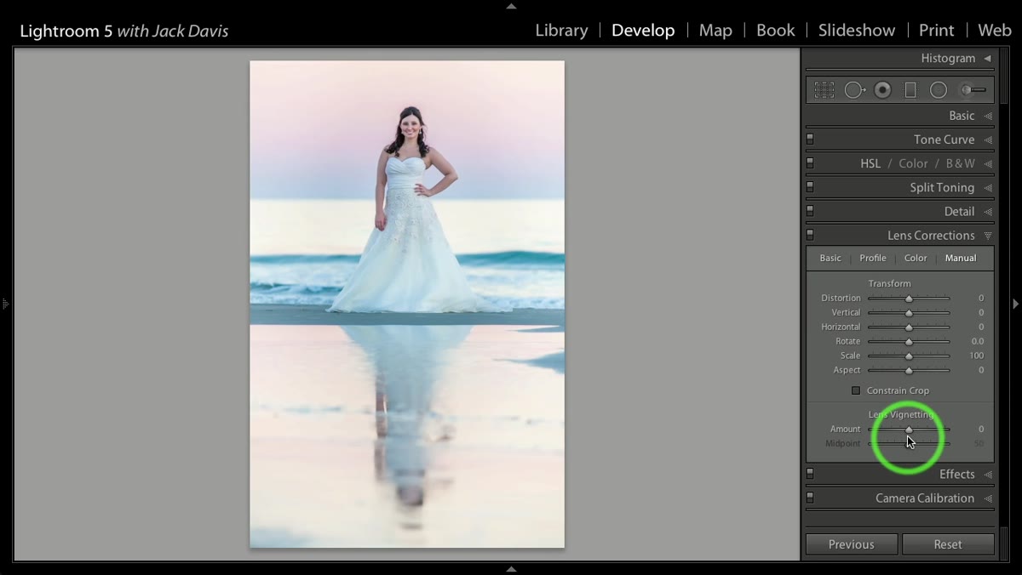Screen dimensions: 1022x575
Task: Click the Scale value field showing 100
Action: (x=976, y=356)
